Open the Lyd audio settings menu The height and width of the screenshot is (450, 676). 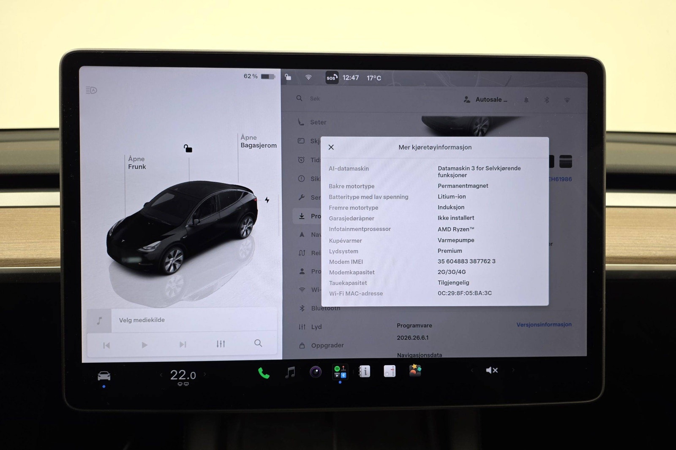pyautogui.click(x=310, y=327)
